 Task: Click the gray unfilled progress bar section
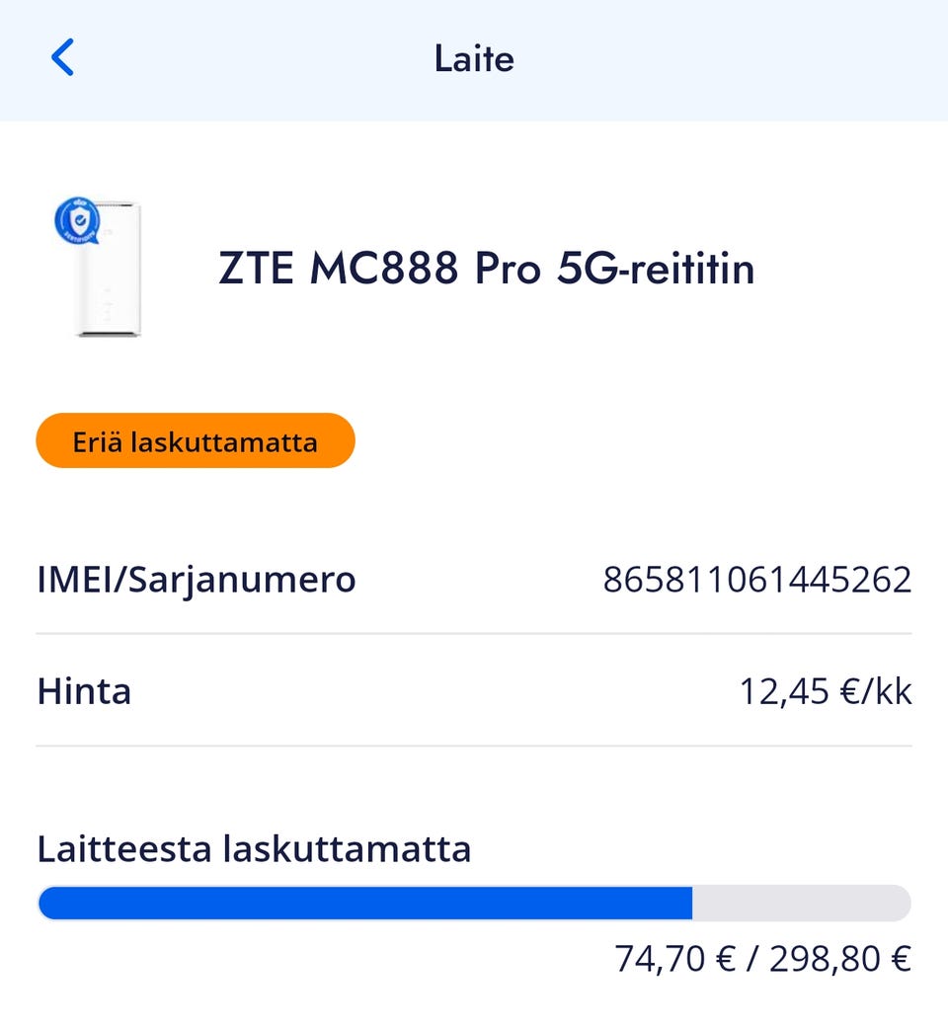coord(800,903)
